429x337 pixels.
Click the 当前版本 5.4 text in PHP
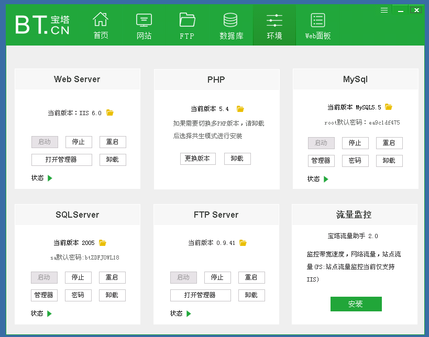click(x=210, y=109)
